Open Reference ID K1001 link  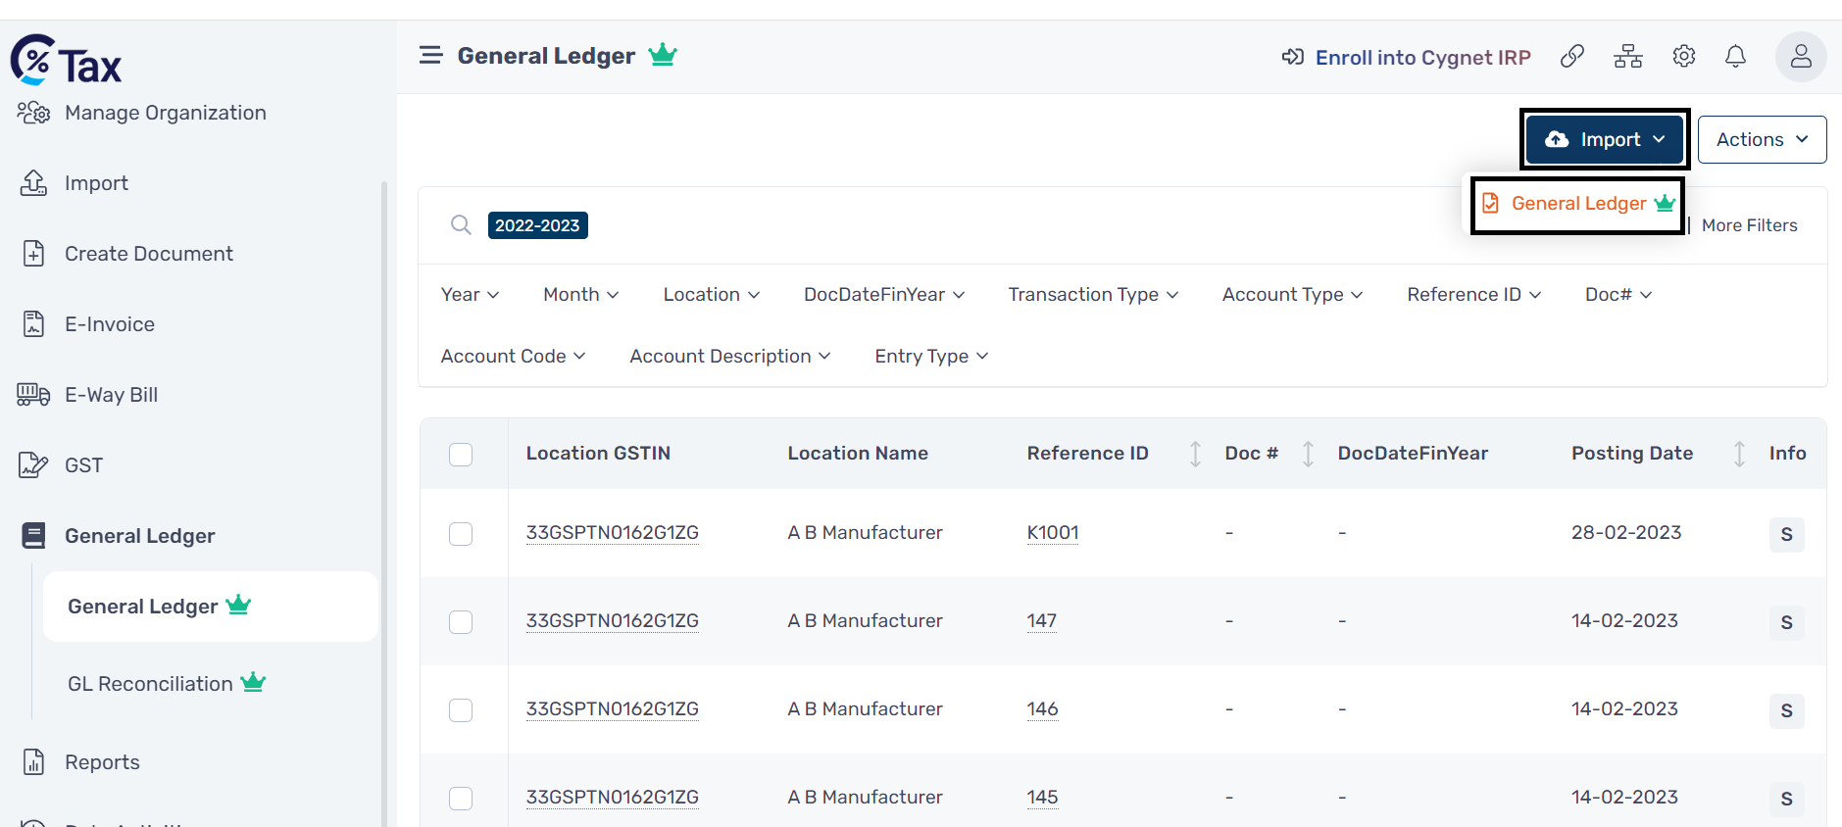click(1053, 533)
